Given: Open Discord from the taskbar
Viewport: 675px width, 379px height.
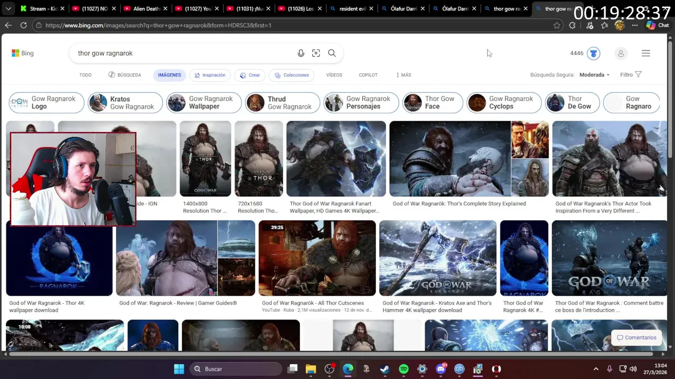Looking at the screenshot, I should click(441, 369).
